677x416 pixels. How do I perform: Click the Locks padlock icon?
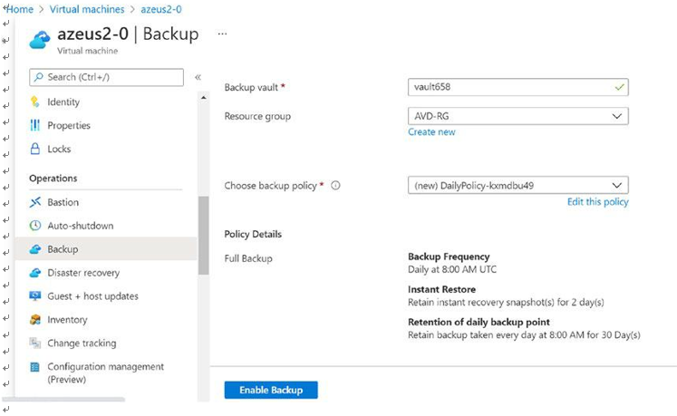tap(35, 149)
